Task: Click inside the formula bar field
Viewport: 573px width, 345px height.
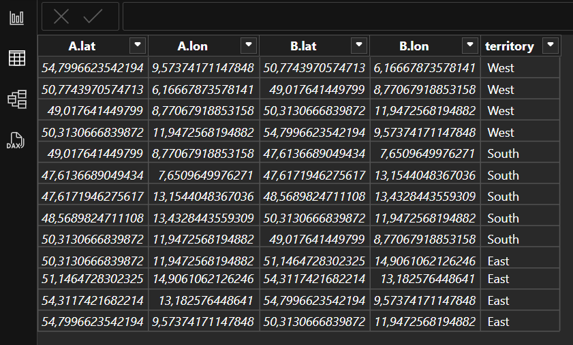Action: (347, 16)
